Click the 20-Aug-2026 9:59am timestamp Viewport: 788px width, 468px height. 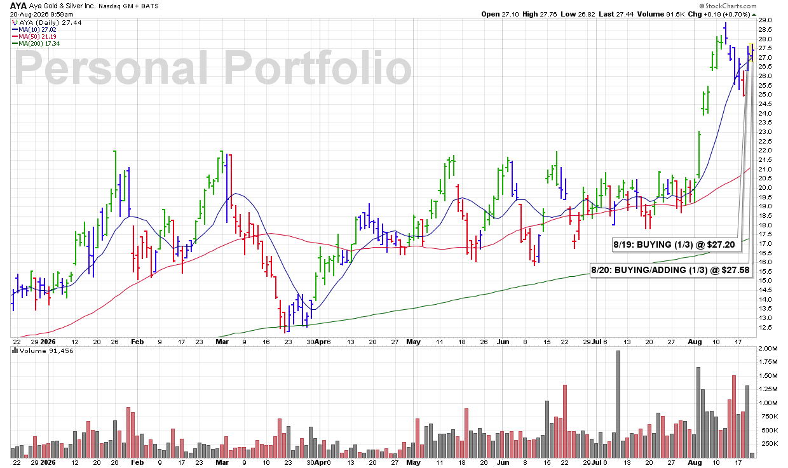(37, 14)
